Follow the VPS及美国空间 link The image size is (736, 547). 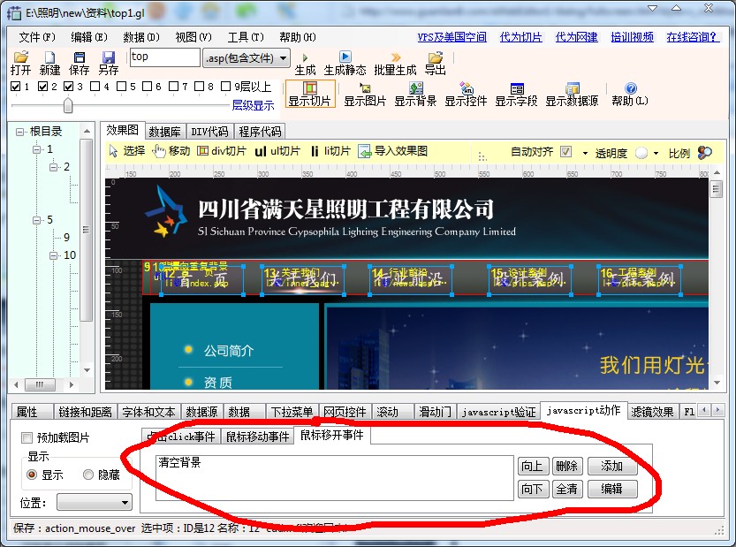tap(452, 37)
